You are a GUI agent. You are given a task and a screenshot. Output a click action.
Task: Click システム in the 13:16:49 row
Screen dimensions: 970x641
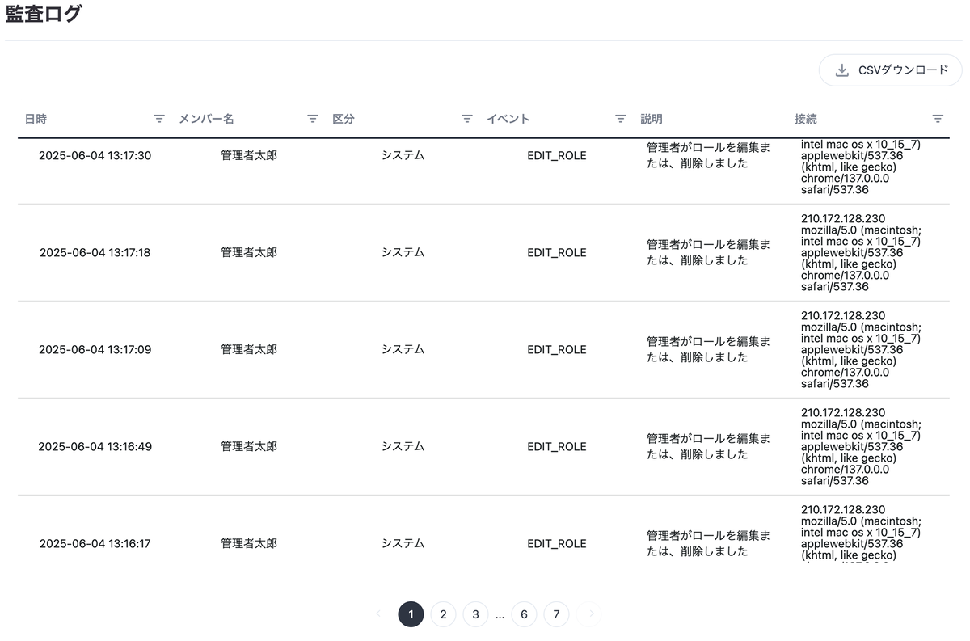coord(403,446)
